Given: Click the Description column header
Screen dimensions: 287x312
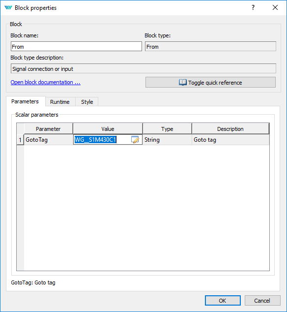Looking at the screenshot, I should coord(230,129).
